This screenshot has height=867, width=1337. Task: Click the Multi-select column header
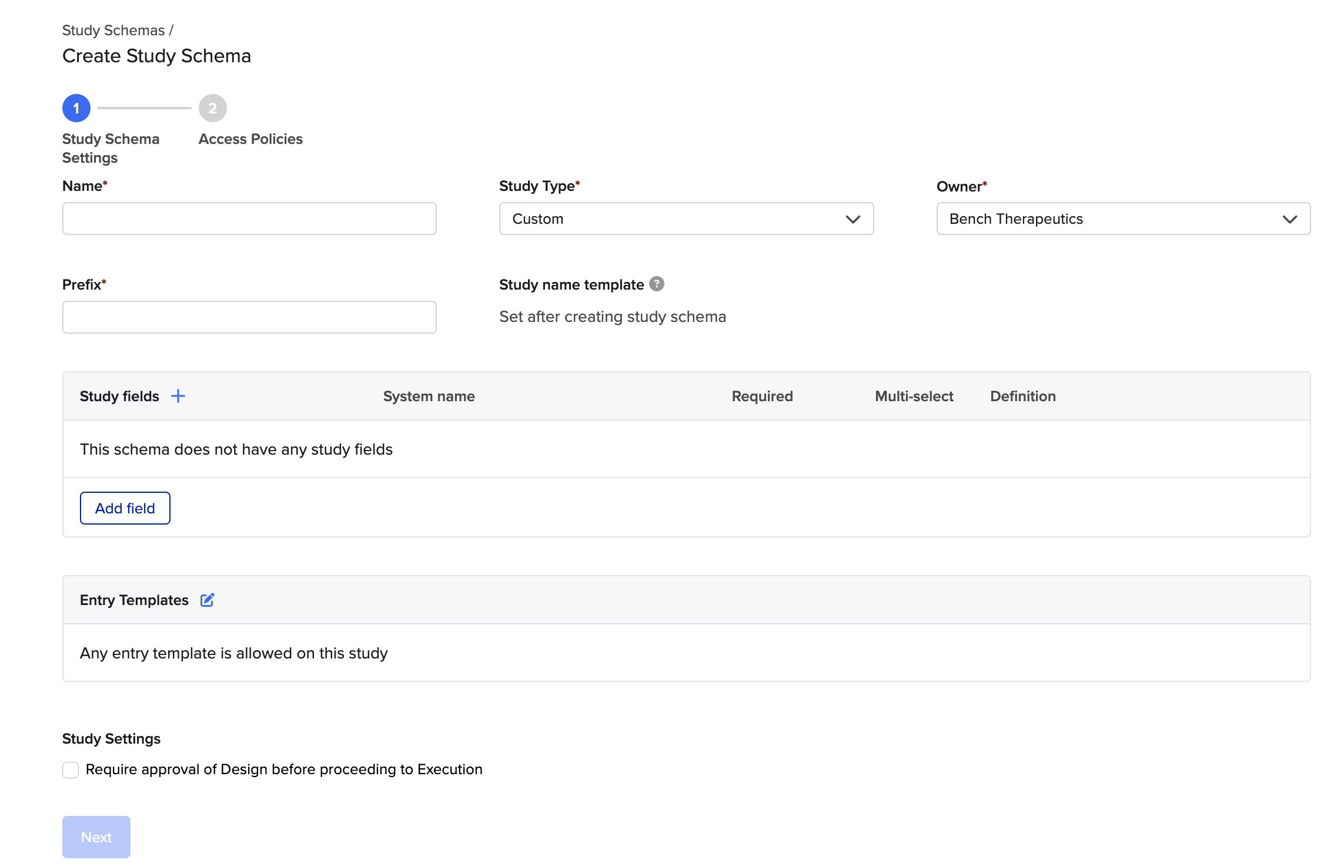click(914, 396)
